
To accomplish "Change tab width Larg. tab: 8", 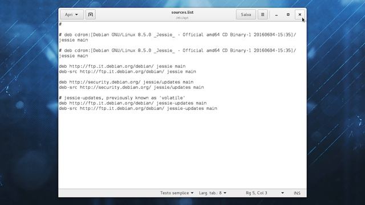I will tap(213, 193).
